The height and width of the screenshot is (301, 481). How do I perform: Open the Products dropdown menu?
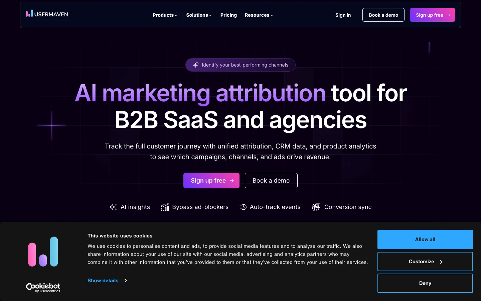point(165,15)
